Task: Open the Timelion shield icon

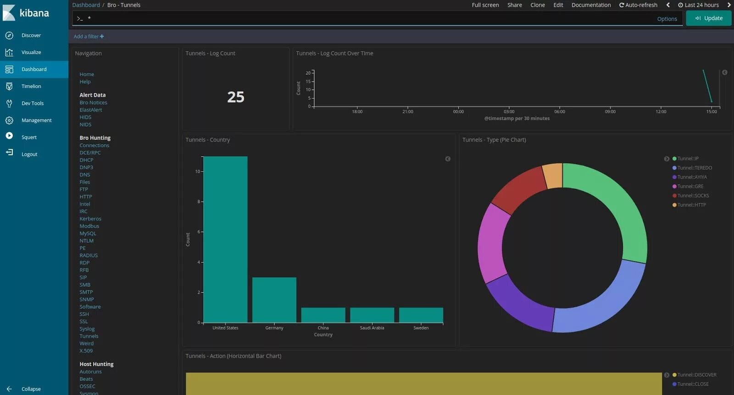Action: click(9, 86)
